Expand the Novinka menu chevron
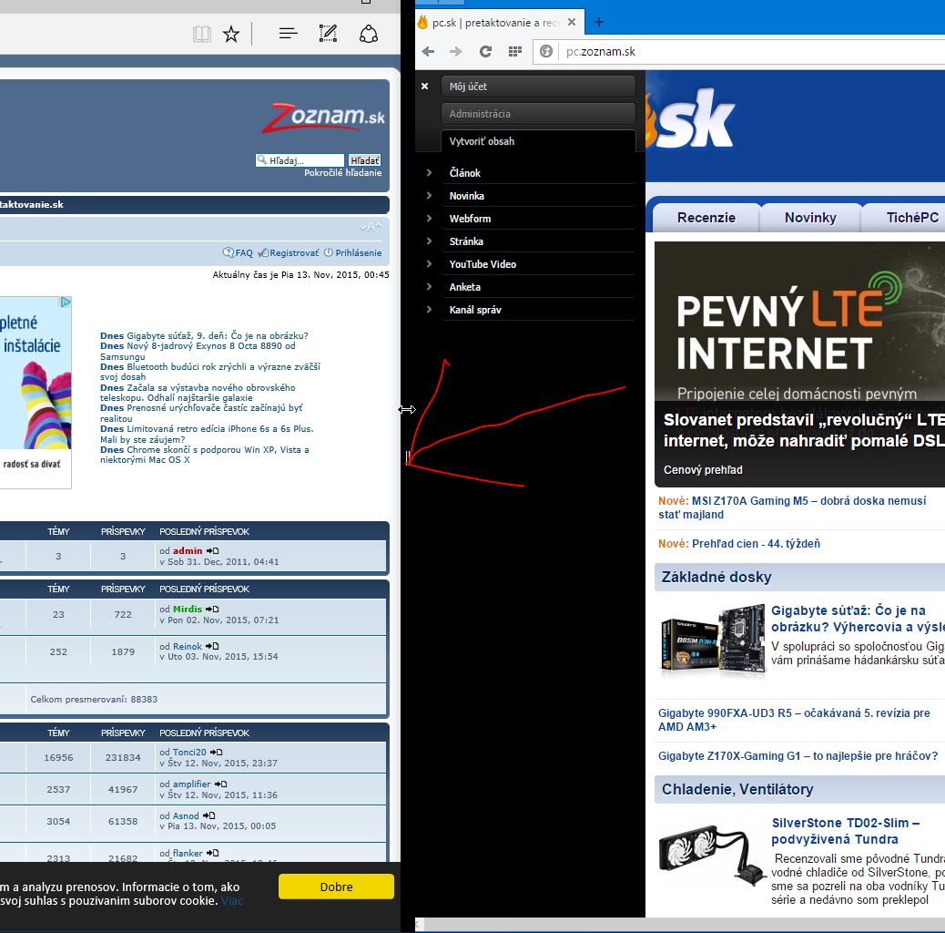Viewport: 945px width, 933px height. pos(429,195)
